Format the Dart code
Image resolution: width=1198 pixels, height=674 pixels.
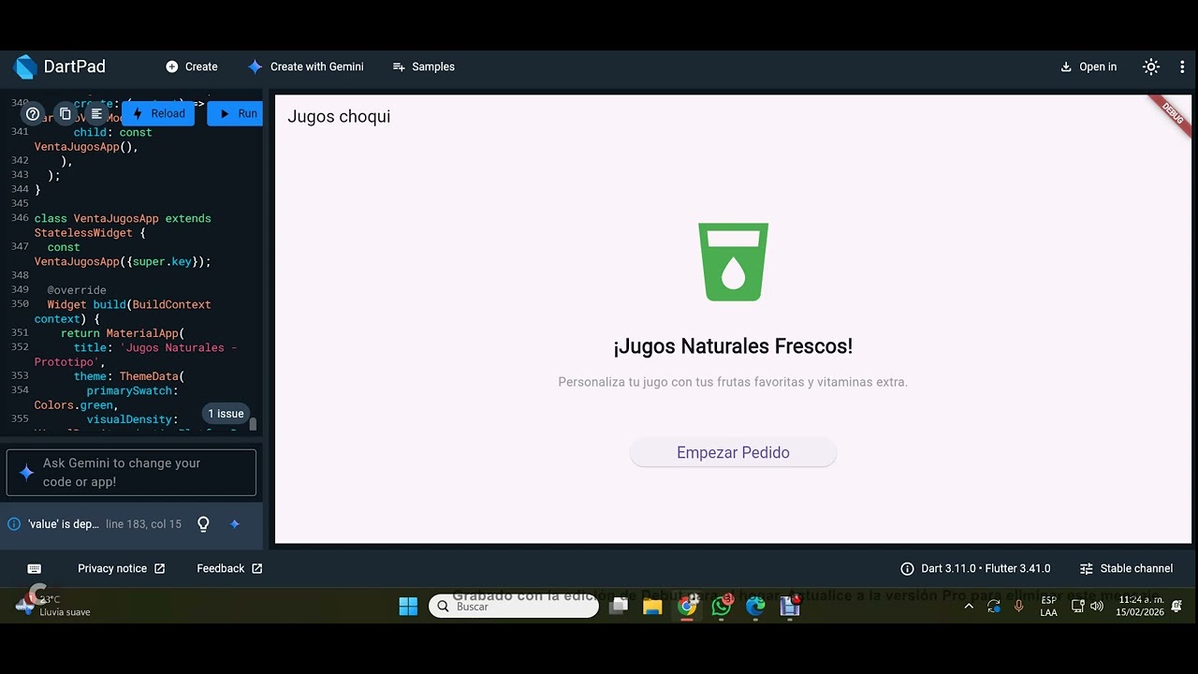tap(96, 114)
